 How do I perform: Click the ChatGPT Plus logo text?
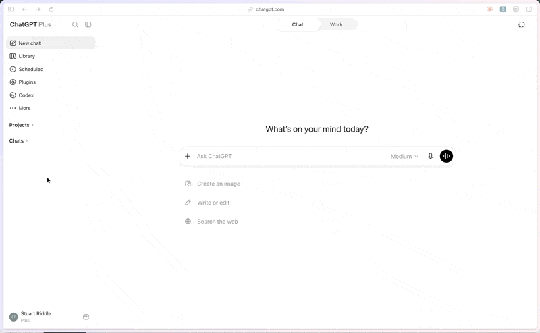30,24
